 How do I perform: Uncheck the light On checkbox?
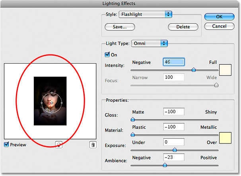click(107, 54)
